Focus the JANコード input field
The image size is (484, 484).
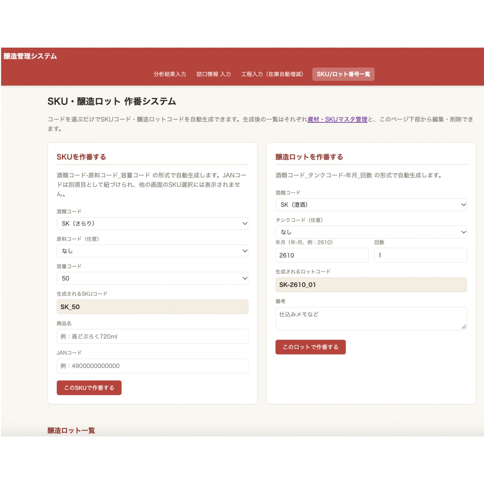[152, 366]
